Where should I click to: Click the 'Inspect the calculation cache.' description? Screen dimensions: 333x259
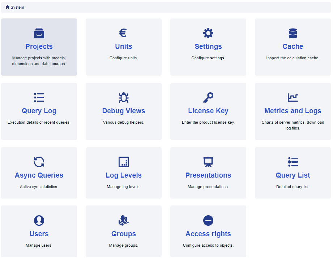(x=293, y=58)
